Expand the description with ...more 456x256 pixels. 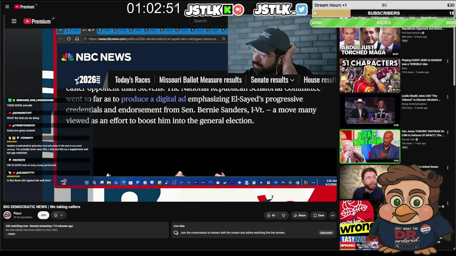[x=11, y=234]
